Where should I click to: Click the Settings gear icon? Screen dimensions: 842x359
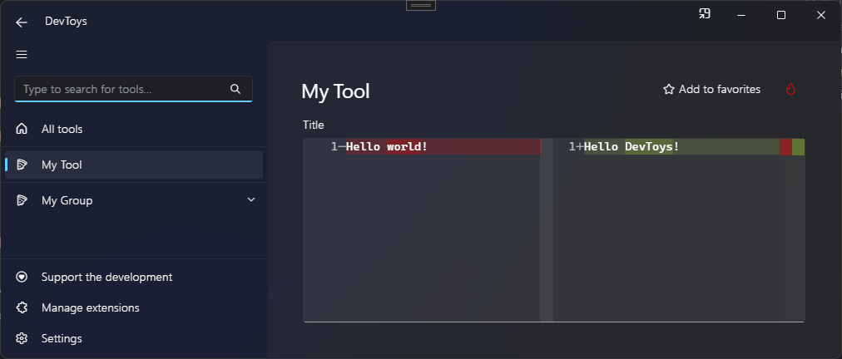coord(22,338)
